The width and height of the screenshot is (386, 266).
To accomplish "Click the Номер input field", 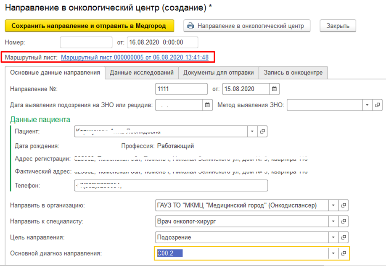I will pyautogui.click(x=86, y=42).
